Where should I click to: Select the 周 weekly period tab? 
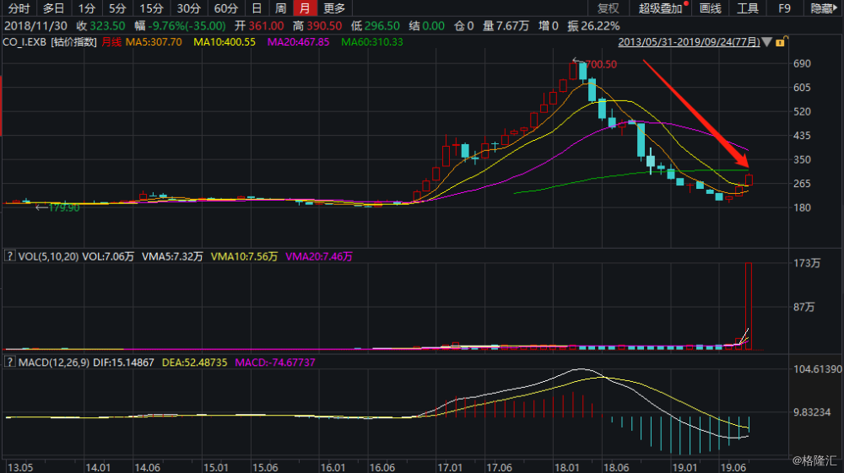(280, 8)
